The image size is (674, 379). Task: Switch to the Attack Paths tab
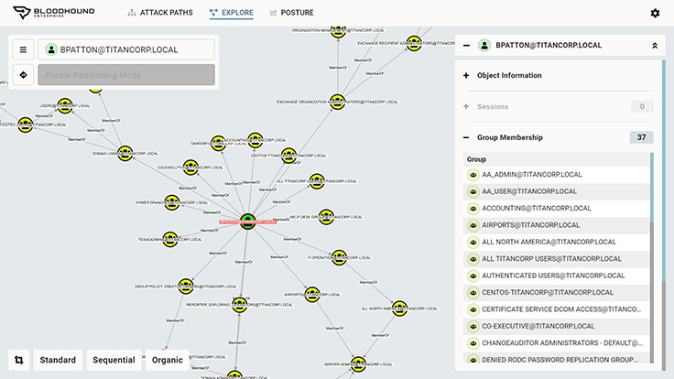[160, 13]
